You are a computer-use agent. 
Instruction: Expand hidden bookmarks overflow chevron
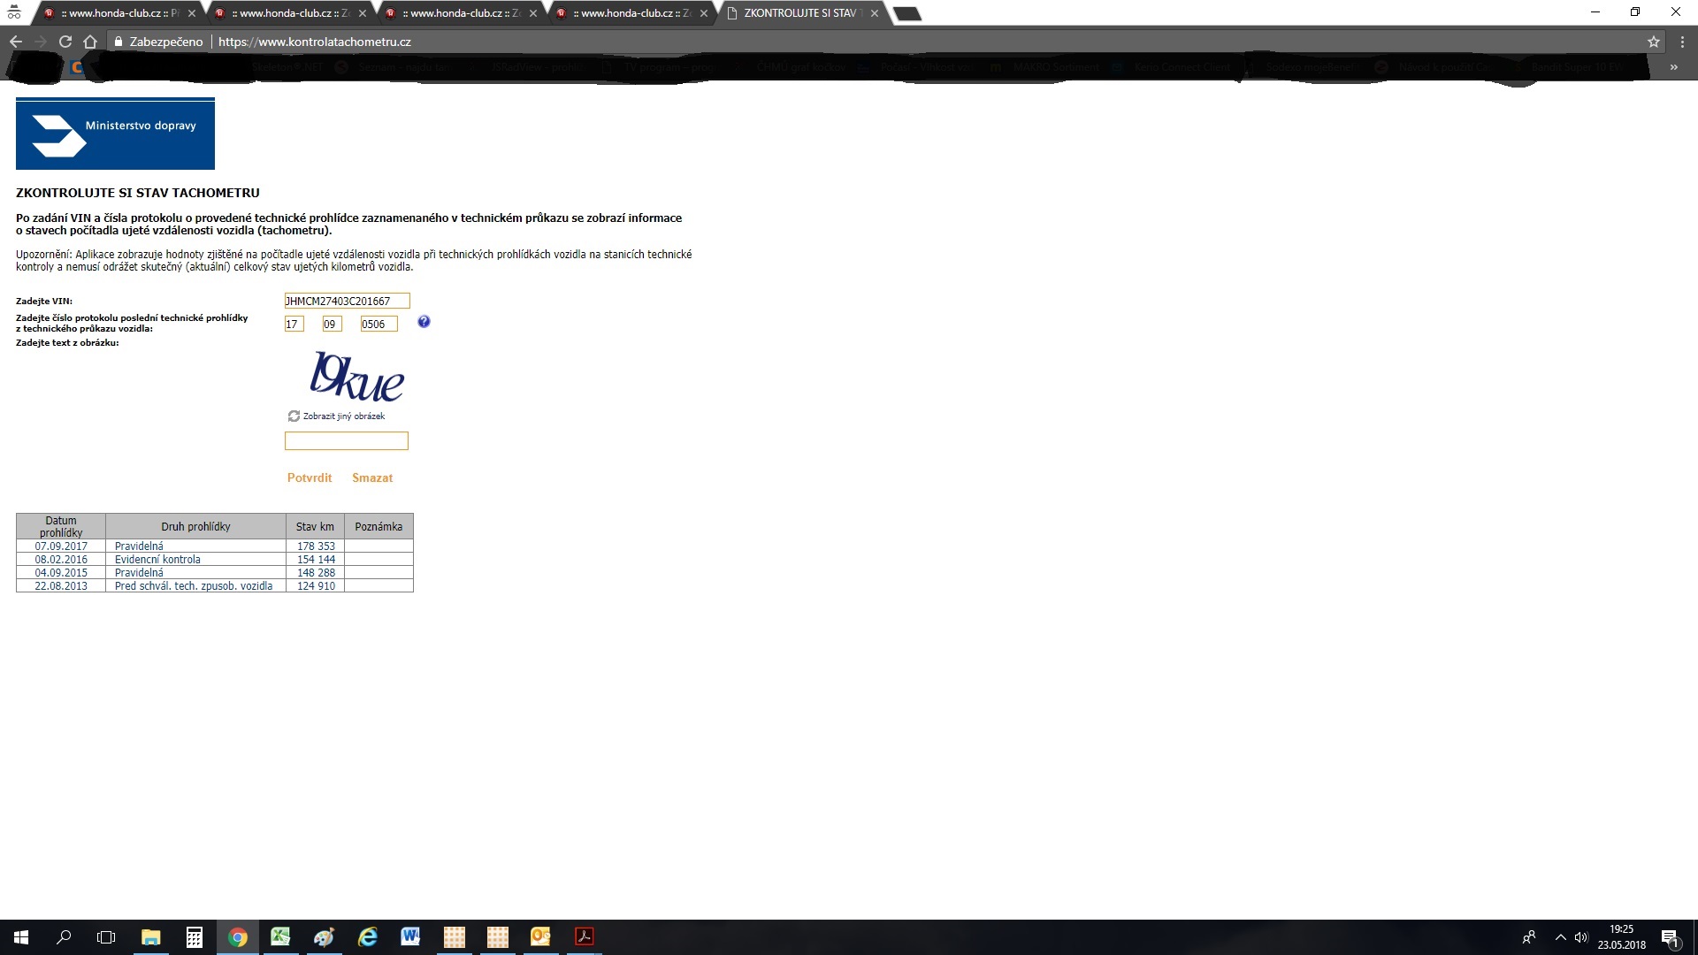(1673, 67)
